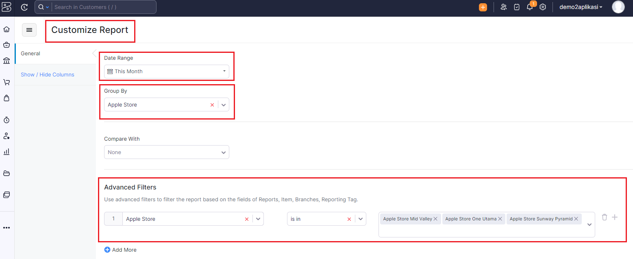This screenshot has width=633, height=259.
Task: Click the Apple Store Mid Valley tag text
Action: 407,219
